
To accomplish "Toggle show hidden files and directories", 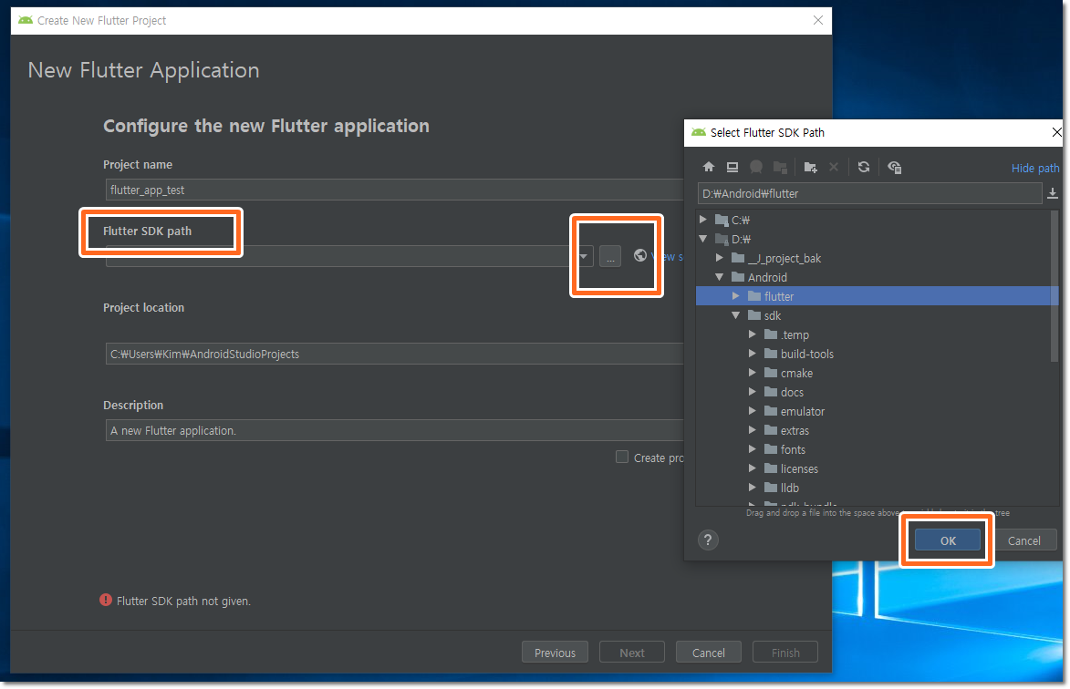I will tap(895, 167).
